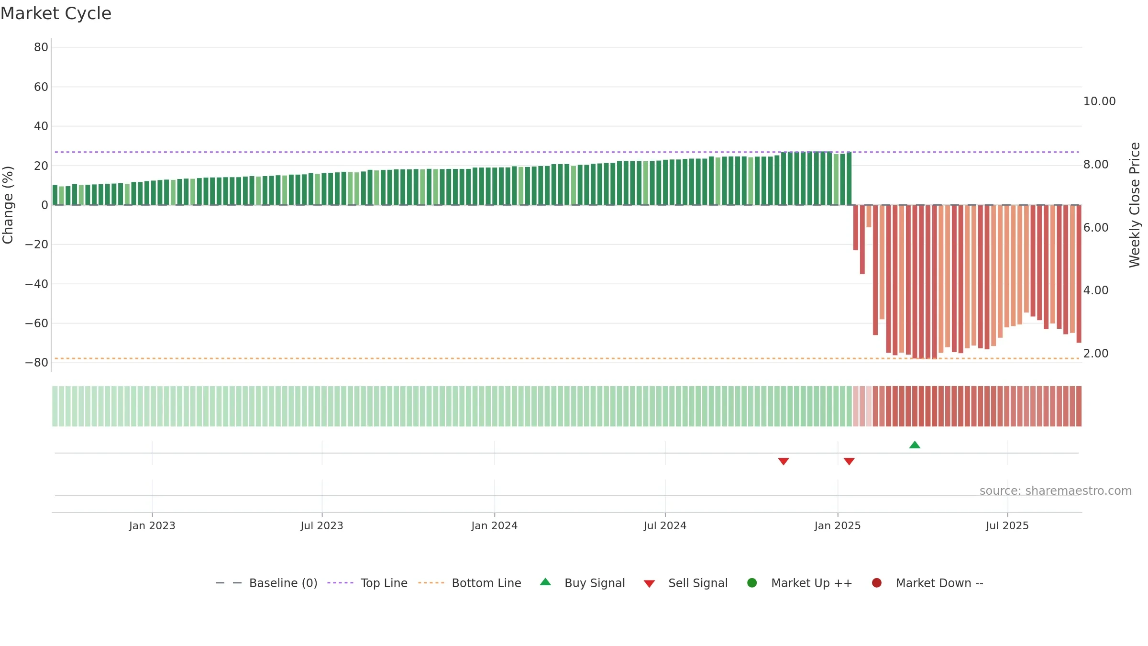This screenshot has width=1148, height=646.
Task: Click the first green bar at chart's left edge
Action: 55,195
